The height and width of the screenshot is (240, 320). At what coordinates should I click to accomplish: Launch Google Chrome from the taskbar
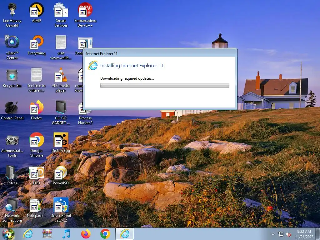[x=105, y=234]
